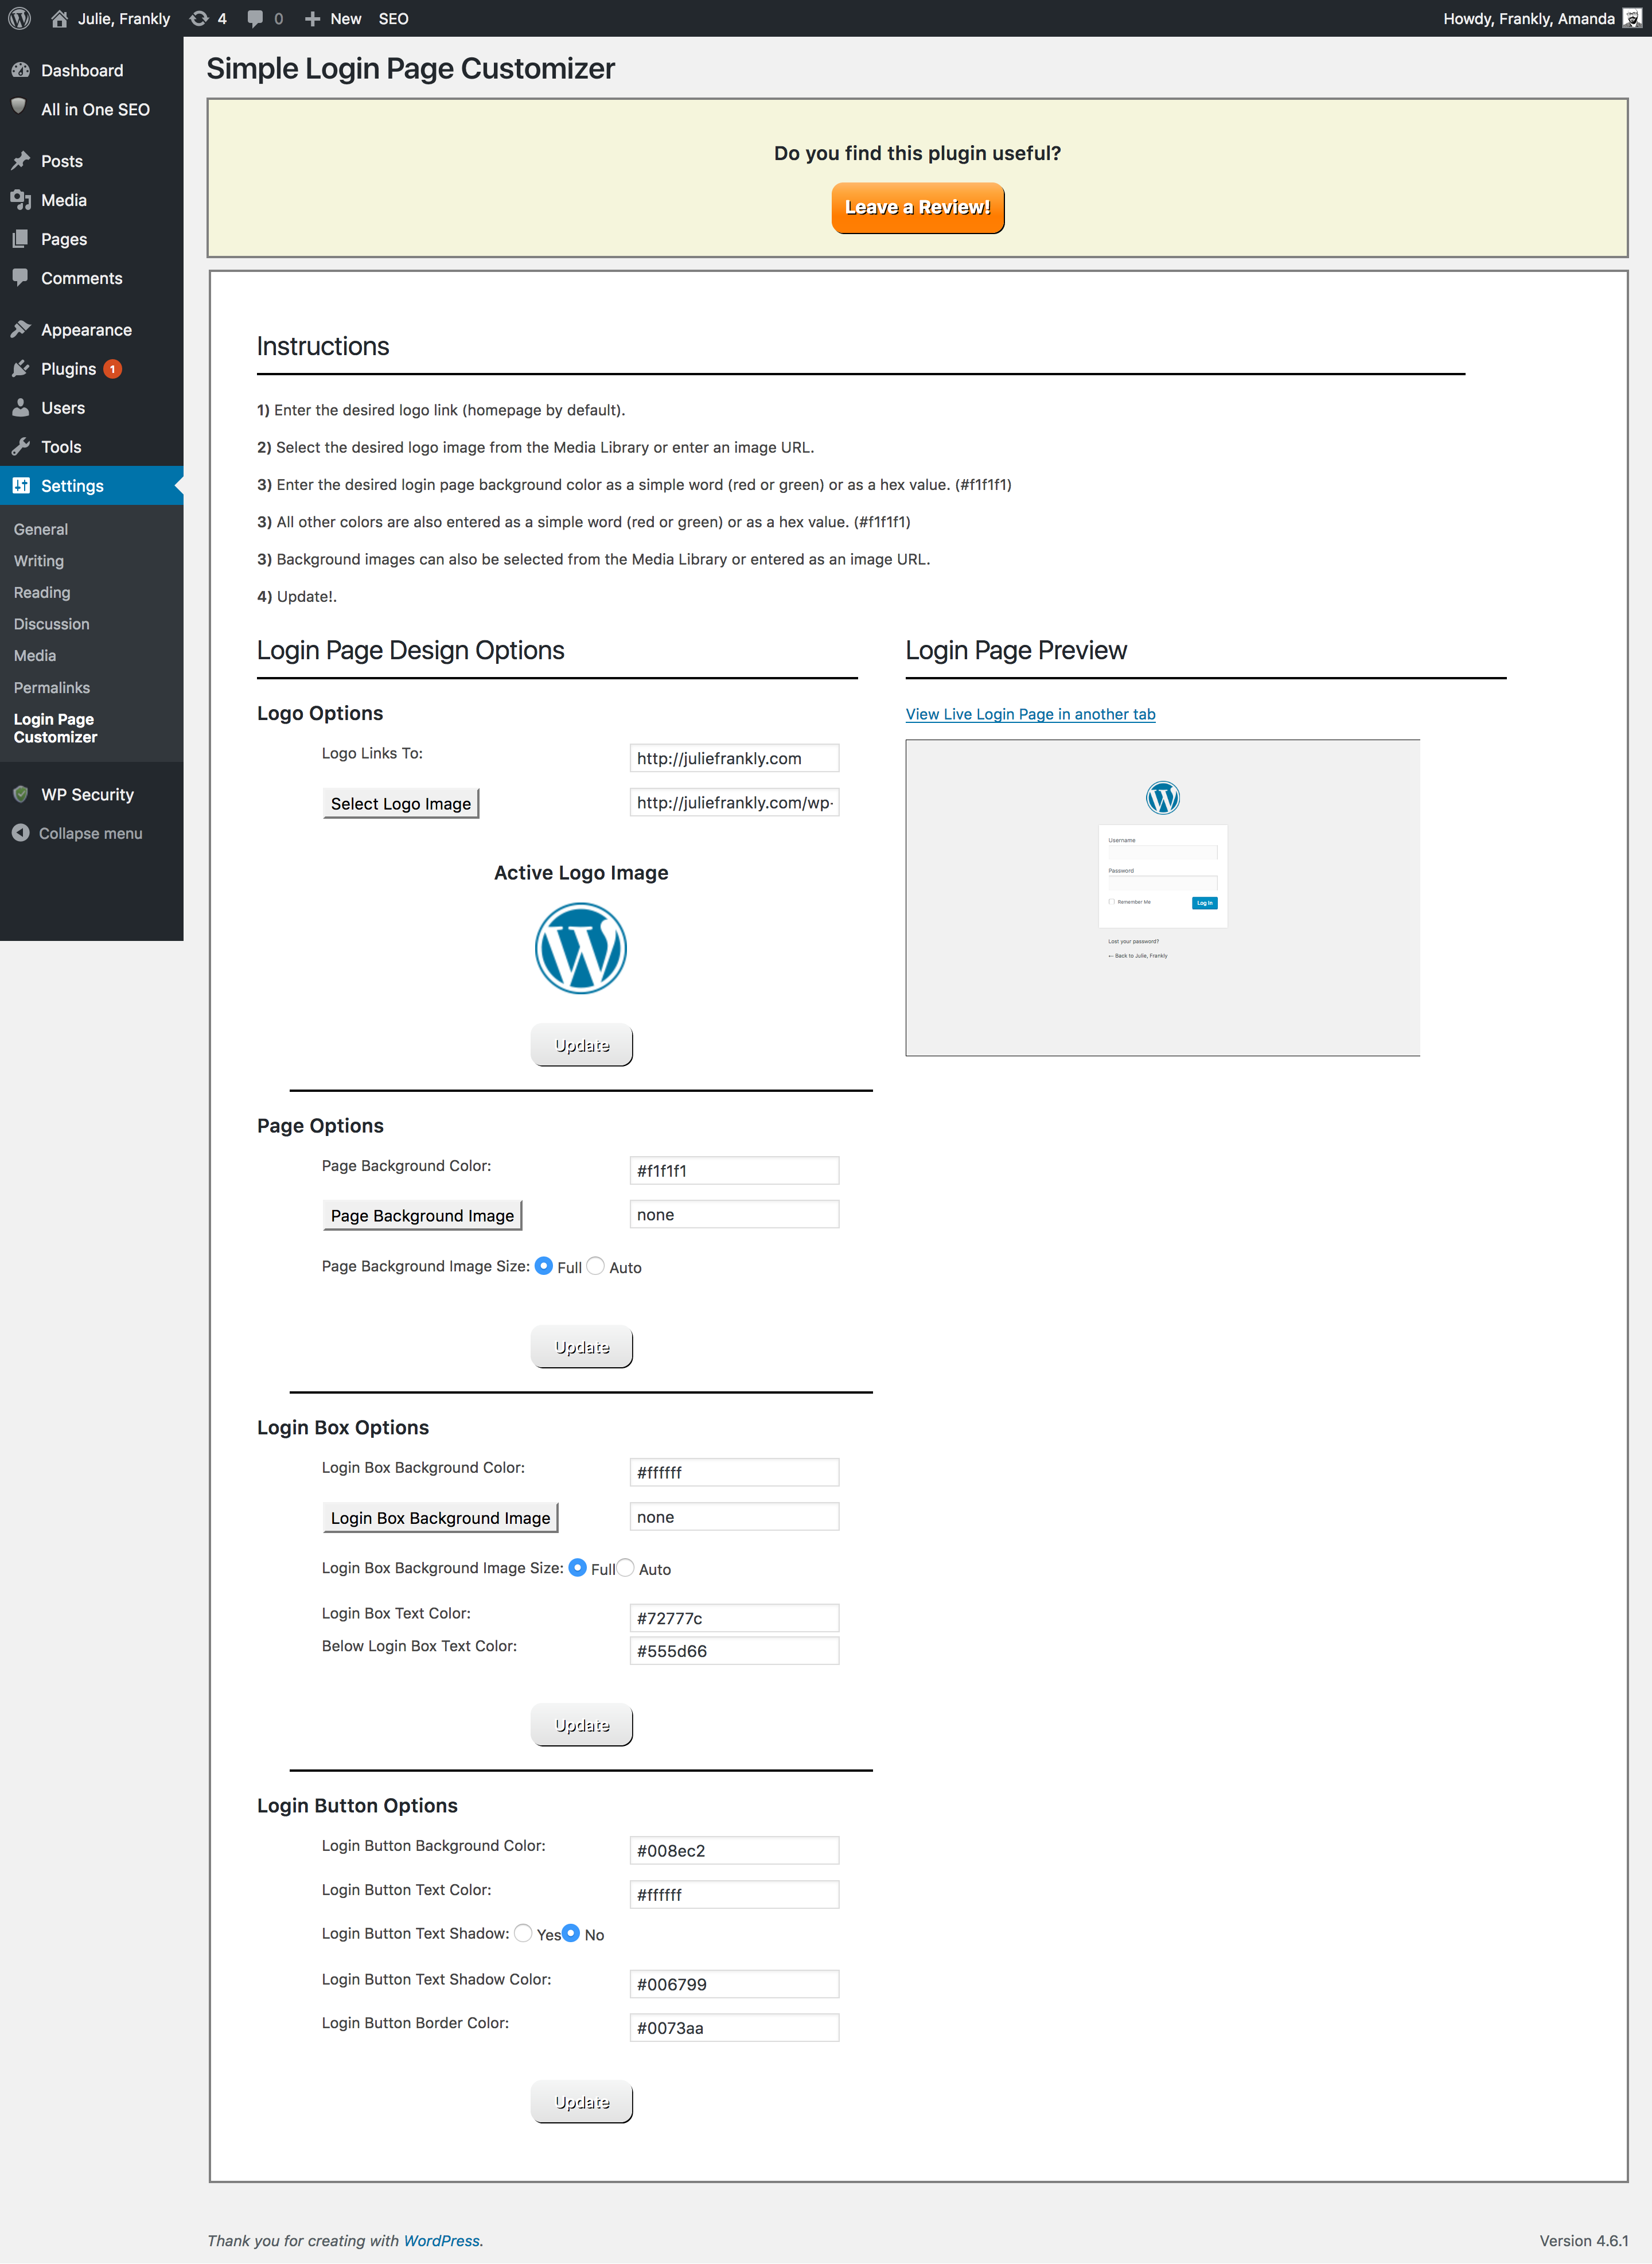
Task: Click the WordPress logo in the admin bar
Action: coord(19,18)
